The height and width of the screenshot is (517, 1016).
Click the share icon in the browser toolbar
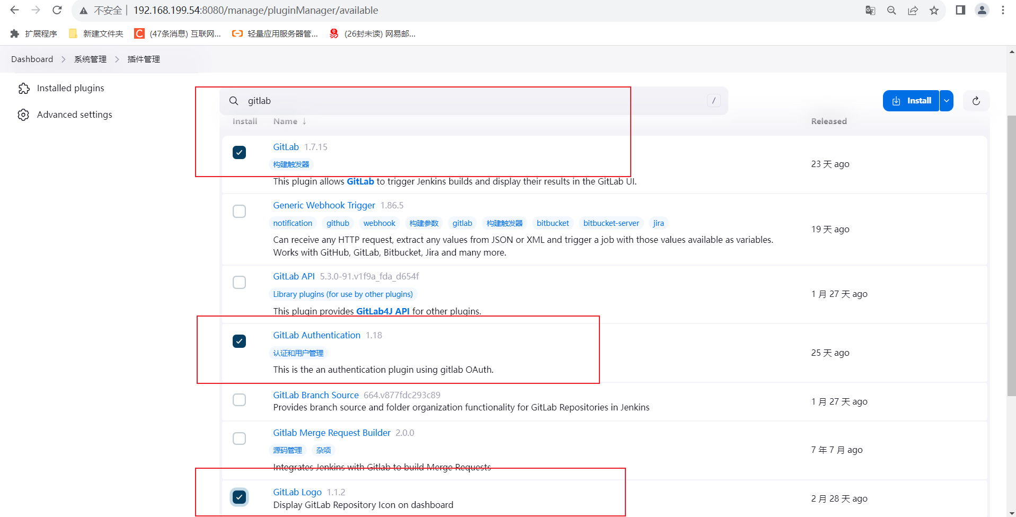coord(913,10)
